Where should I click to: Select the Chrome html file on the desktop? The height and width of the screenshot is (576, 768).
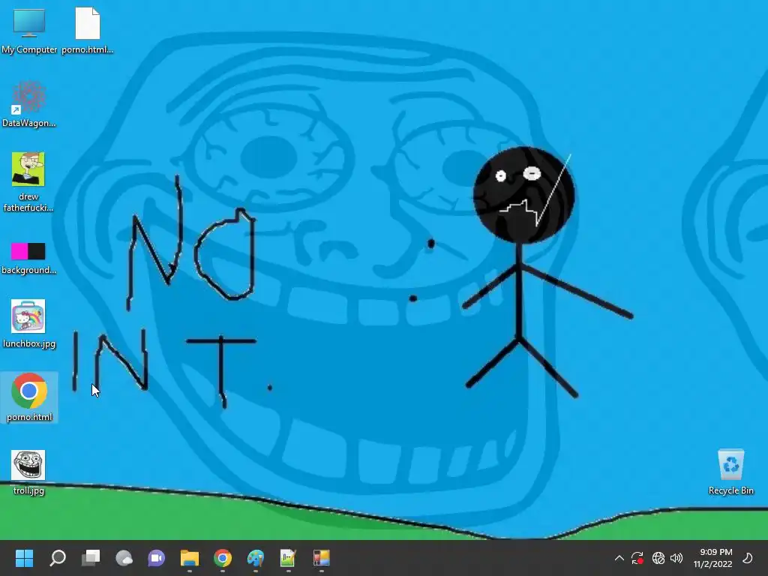29,390
